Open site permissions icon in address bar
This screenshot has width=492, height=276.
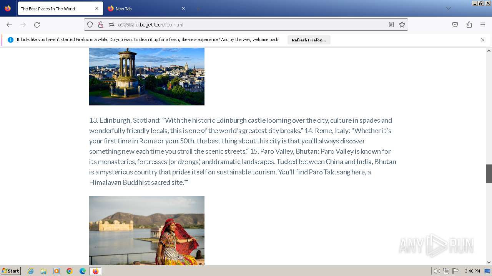coord(111,25)
